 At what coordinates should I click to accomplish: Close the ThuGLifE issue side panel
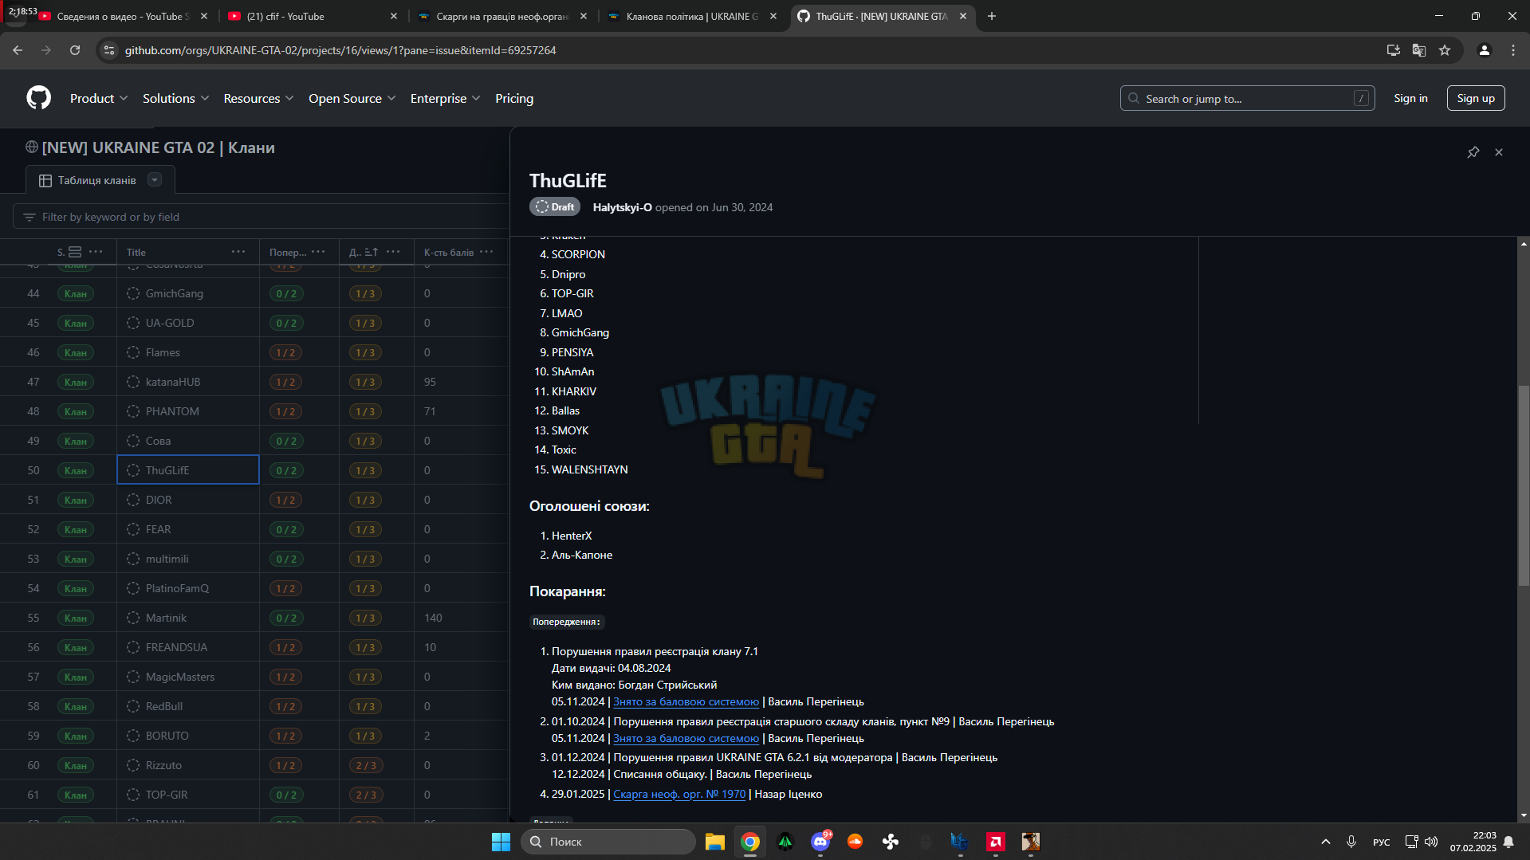[x=1499, y=152]
